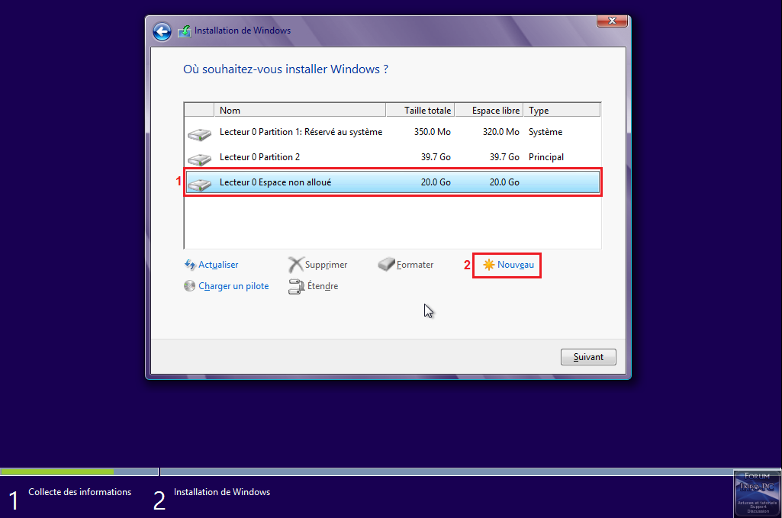Continue with the Suivant button
This screenshot has height=518, width=782.
[588, 357]
